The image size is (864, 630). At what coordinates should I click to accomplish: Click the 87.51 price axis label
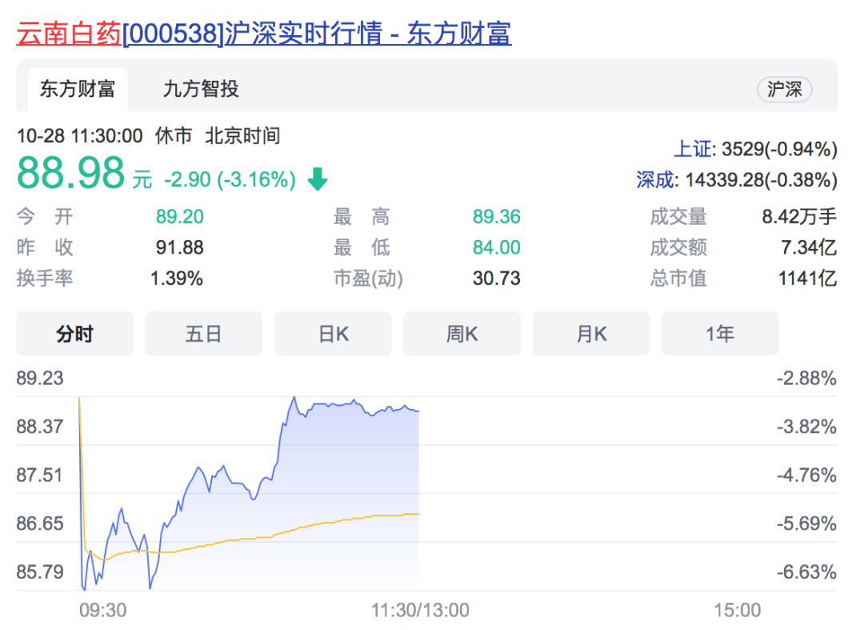[40, 476]
